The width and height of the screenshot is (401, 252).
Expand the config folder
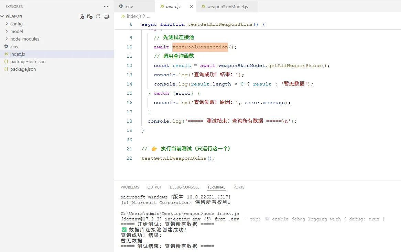7,24
